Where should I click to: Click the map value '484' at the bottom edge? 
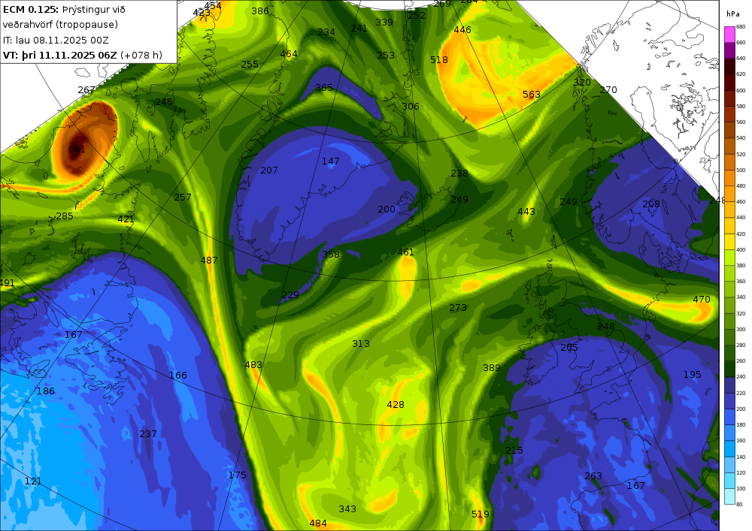coord(318,523)
